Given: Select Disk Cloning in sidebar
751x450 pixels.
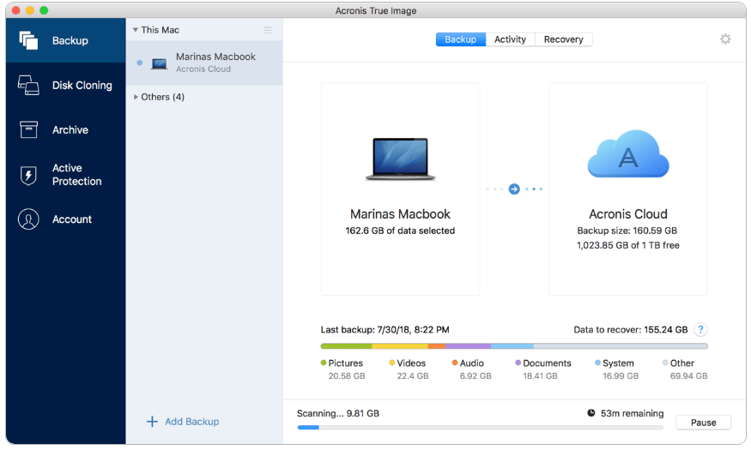Looking at the screenshot, I should tap(65, 85).
